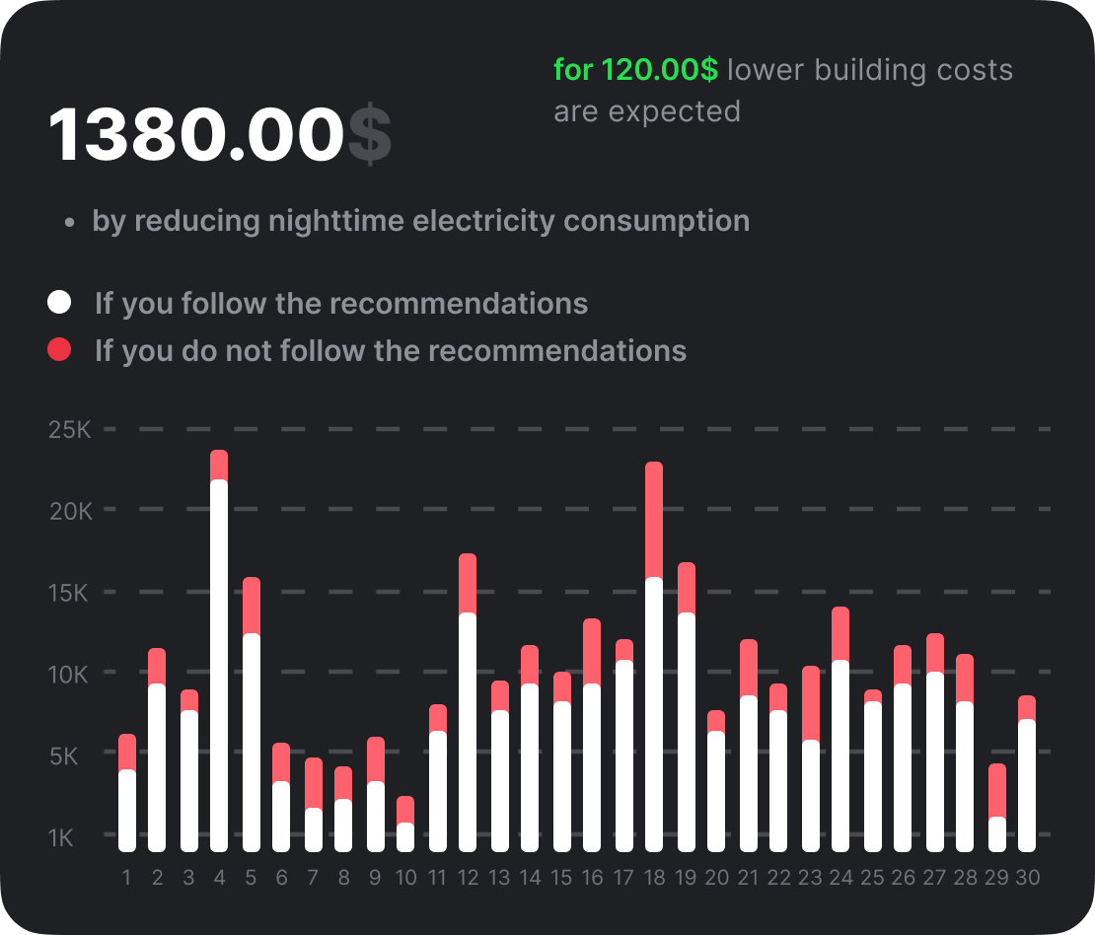
Task: Click the green "for 120.00$" text
Action: [x=636, y=70]
